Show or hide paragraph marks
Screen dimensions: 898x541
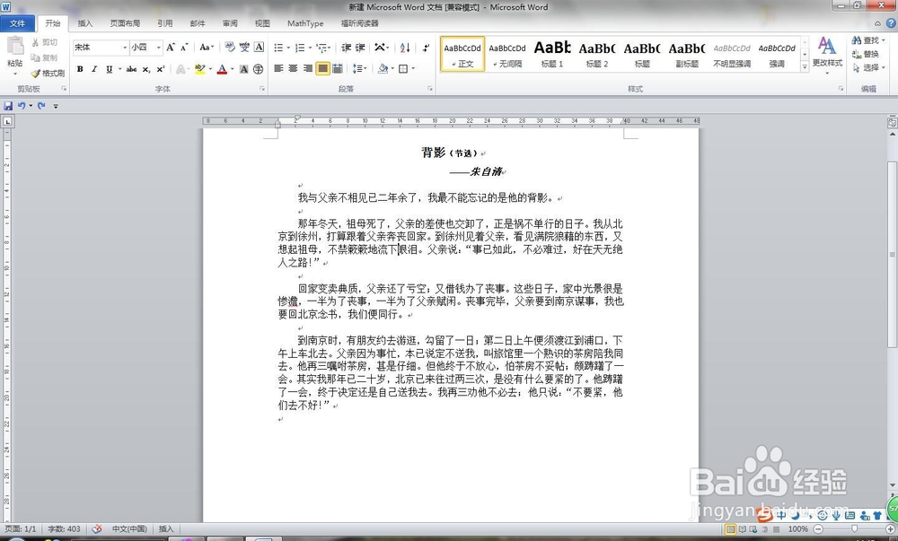tap(426, 48)
